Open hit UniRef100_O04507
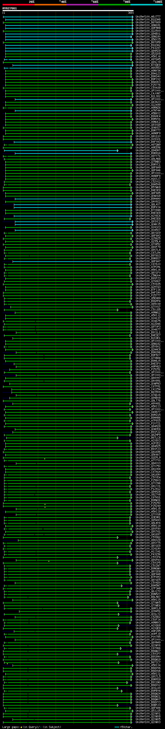Screen dimensions: 165x729 click(148, 230)
